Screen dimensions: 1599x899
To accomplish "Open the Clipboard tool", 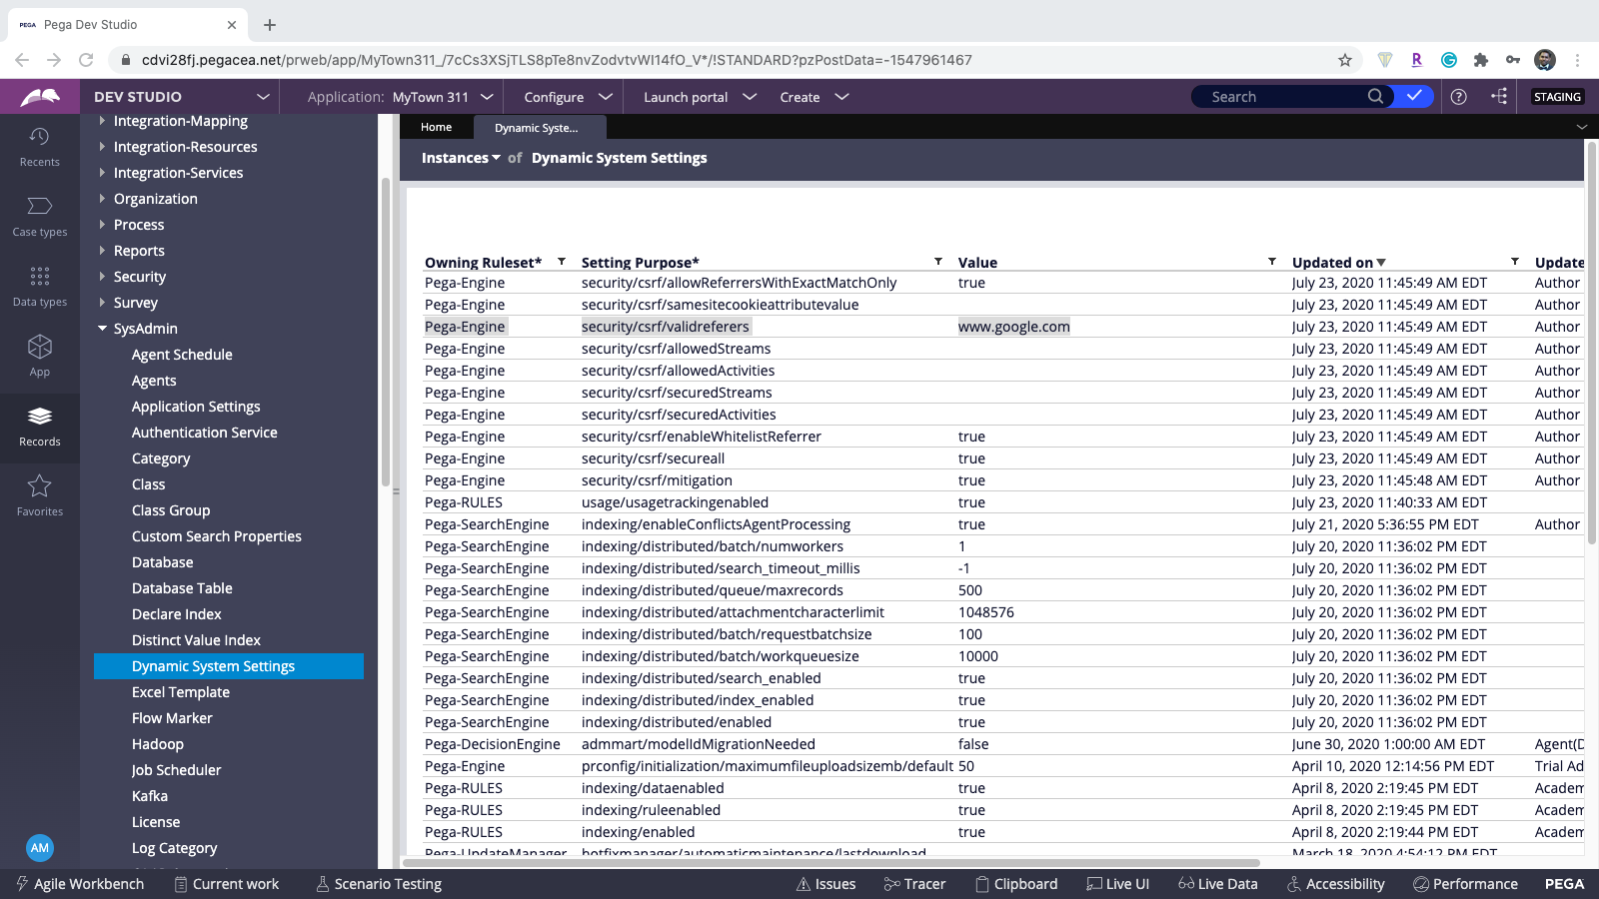I will [x=1017, y=883].
